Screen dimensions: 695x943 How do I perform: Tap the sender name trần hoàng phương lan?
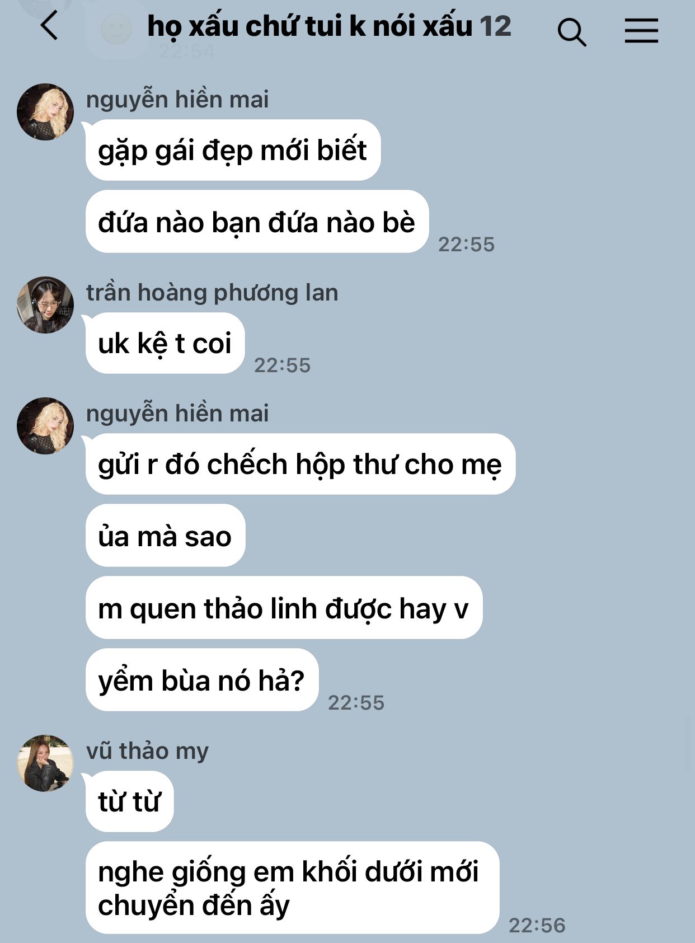(x=212, y=293)
